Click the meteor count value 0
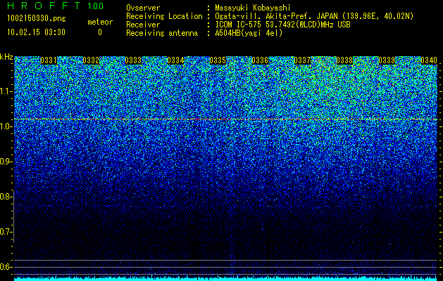Viewport: 443px width, 281px height. [x=100, y=32]
